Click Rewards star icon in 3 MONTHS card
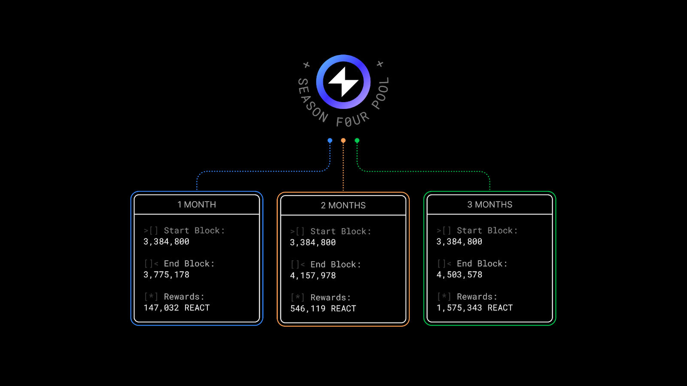Viewport: 687px width, 386px height. pos(444,297)
